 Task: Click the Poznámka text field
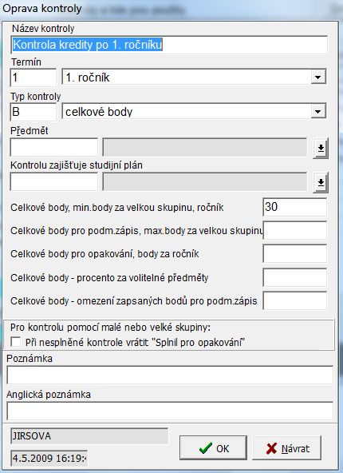click(x=170, y=375)
